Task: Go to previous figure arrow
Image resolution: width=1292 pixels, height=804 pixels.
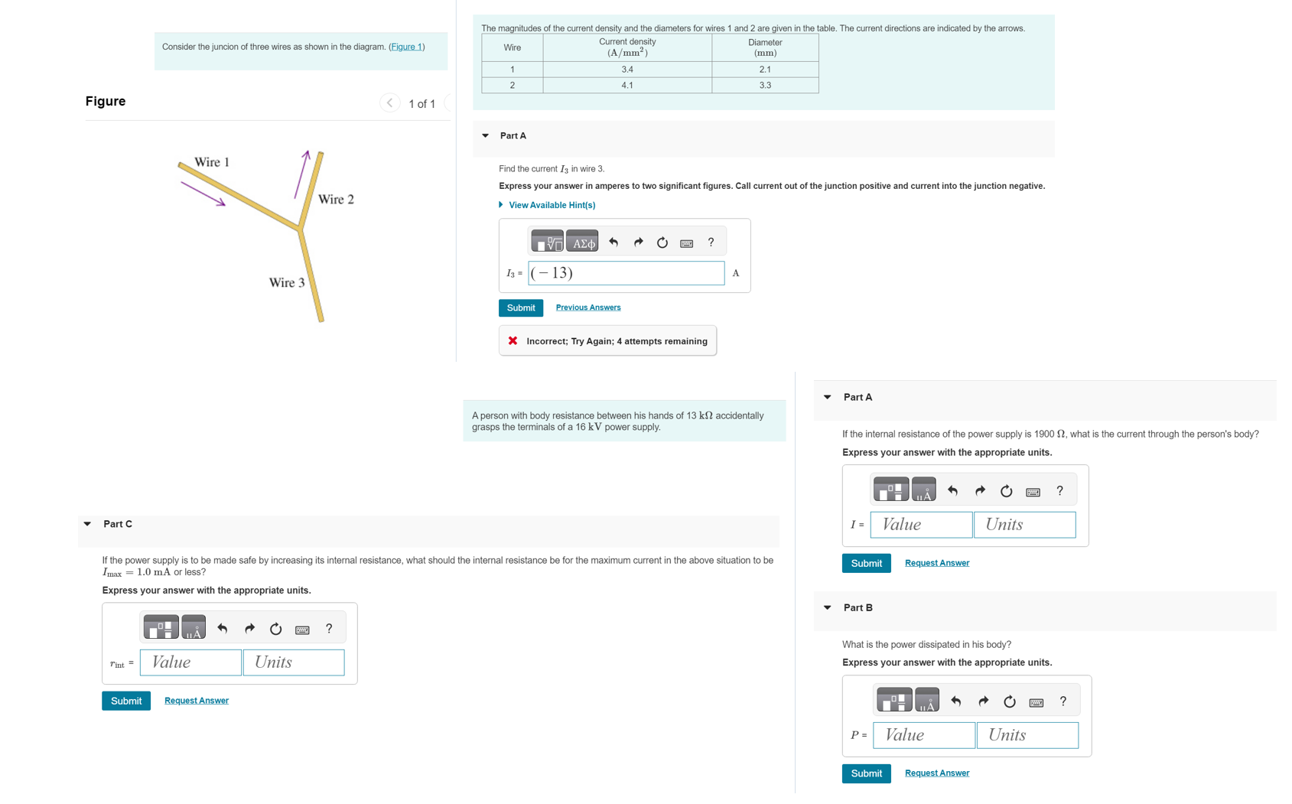Action: click(x=389, y=103)
